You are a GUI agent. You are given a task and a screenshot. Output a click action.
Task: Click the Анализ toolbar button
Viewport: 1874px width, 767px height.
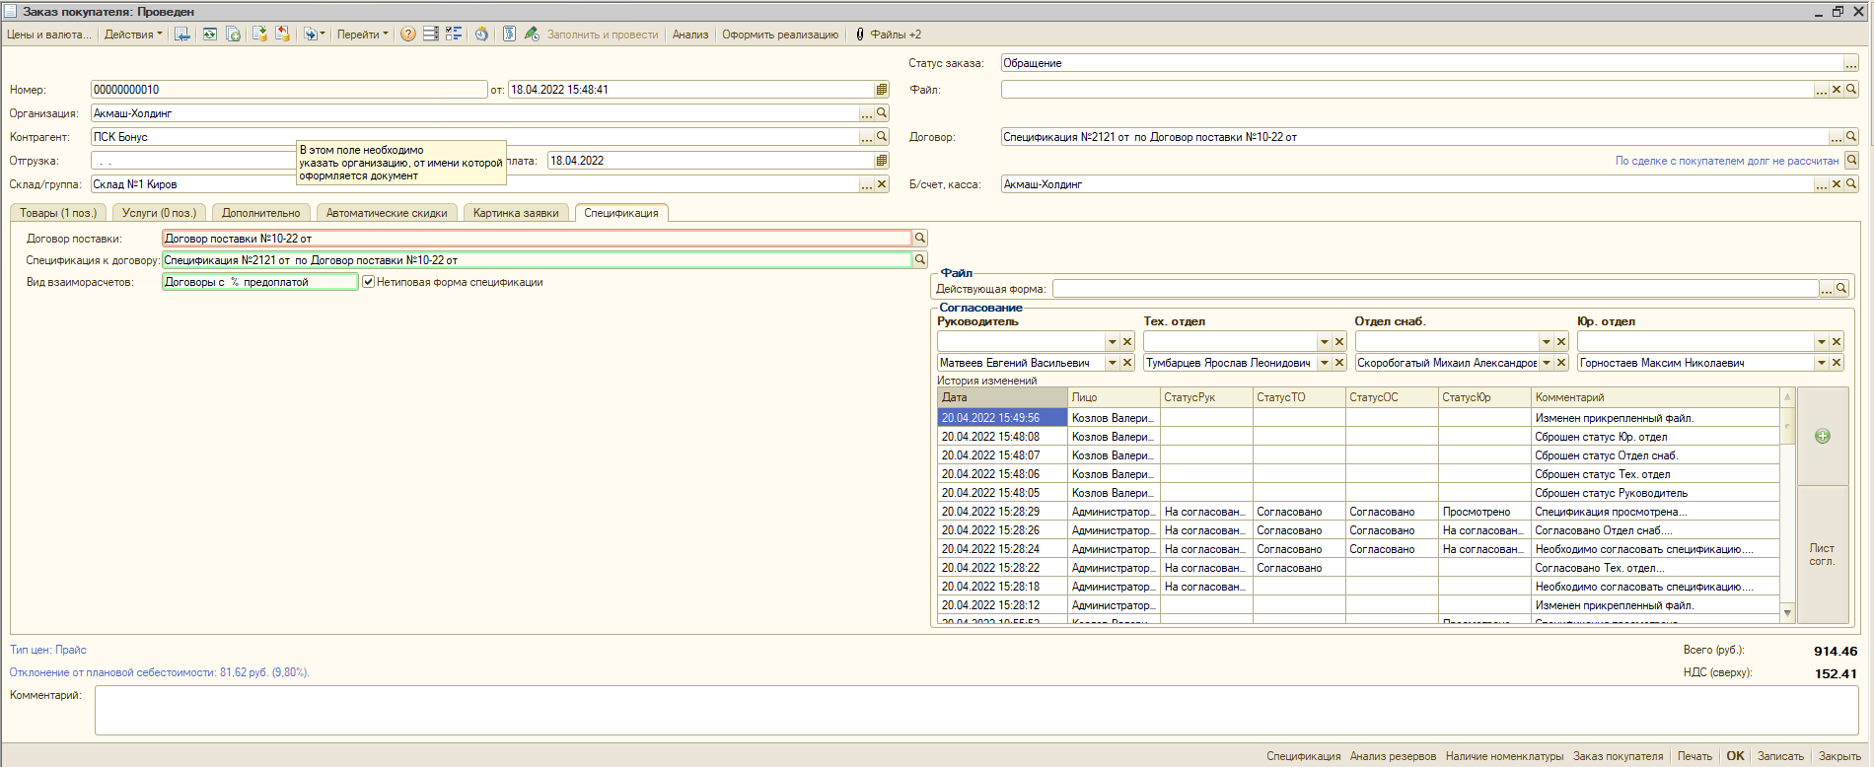[690, 35]
